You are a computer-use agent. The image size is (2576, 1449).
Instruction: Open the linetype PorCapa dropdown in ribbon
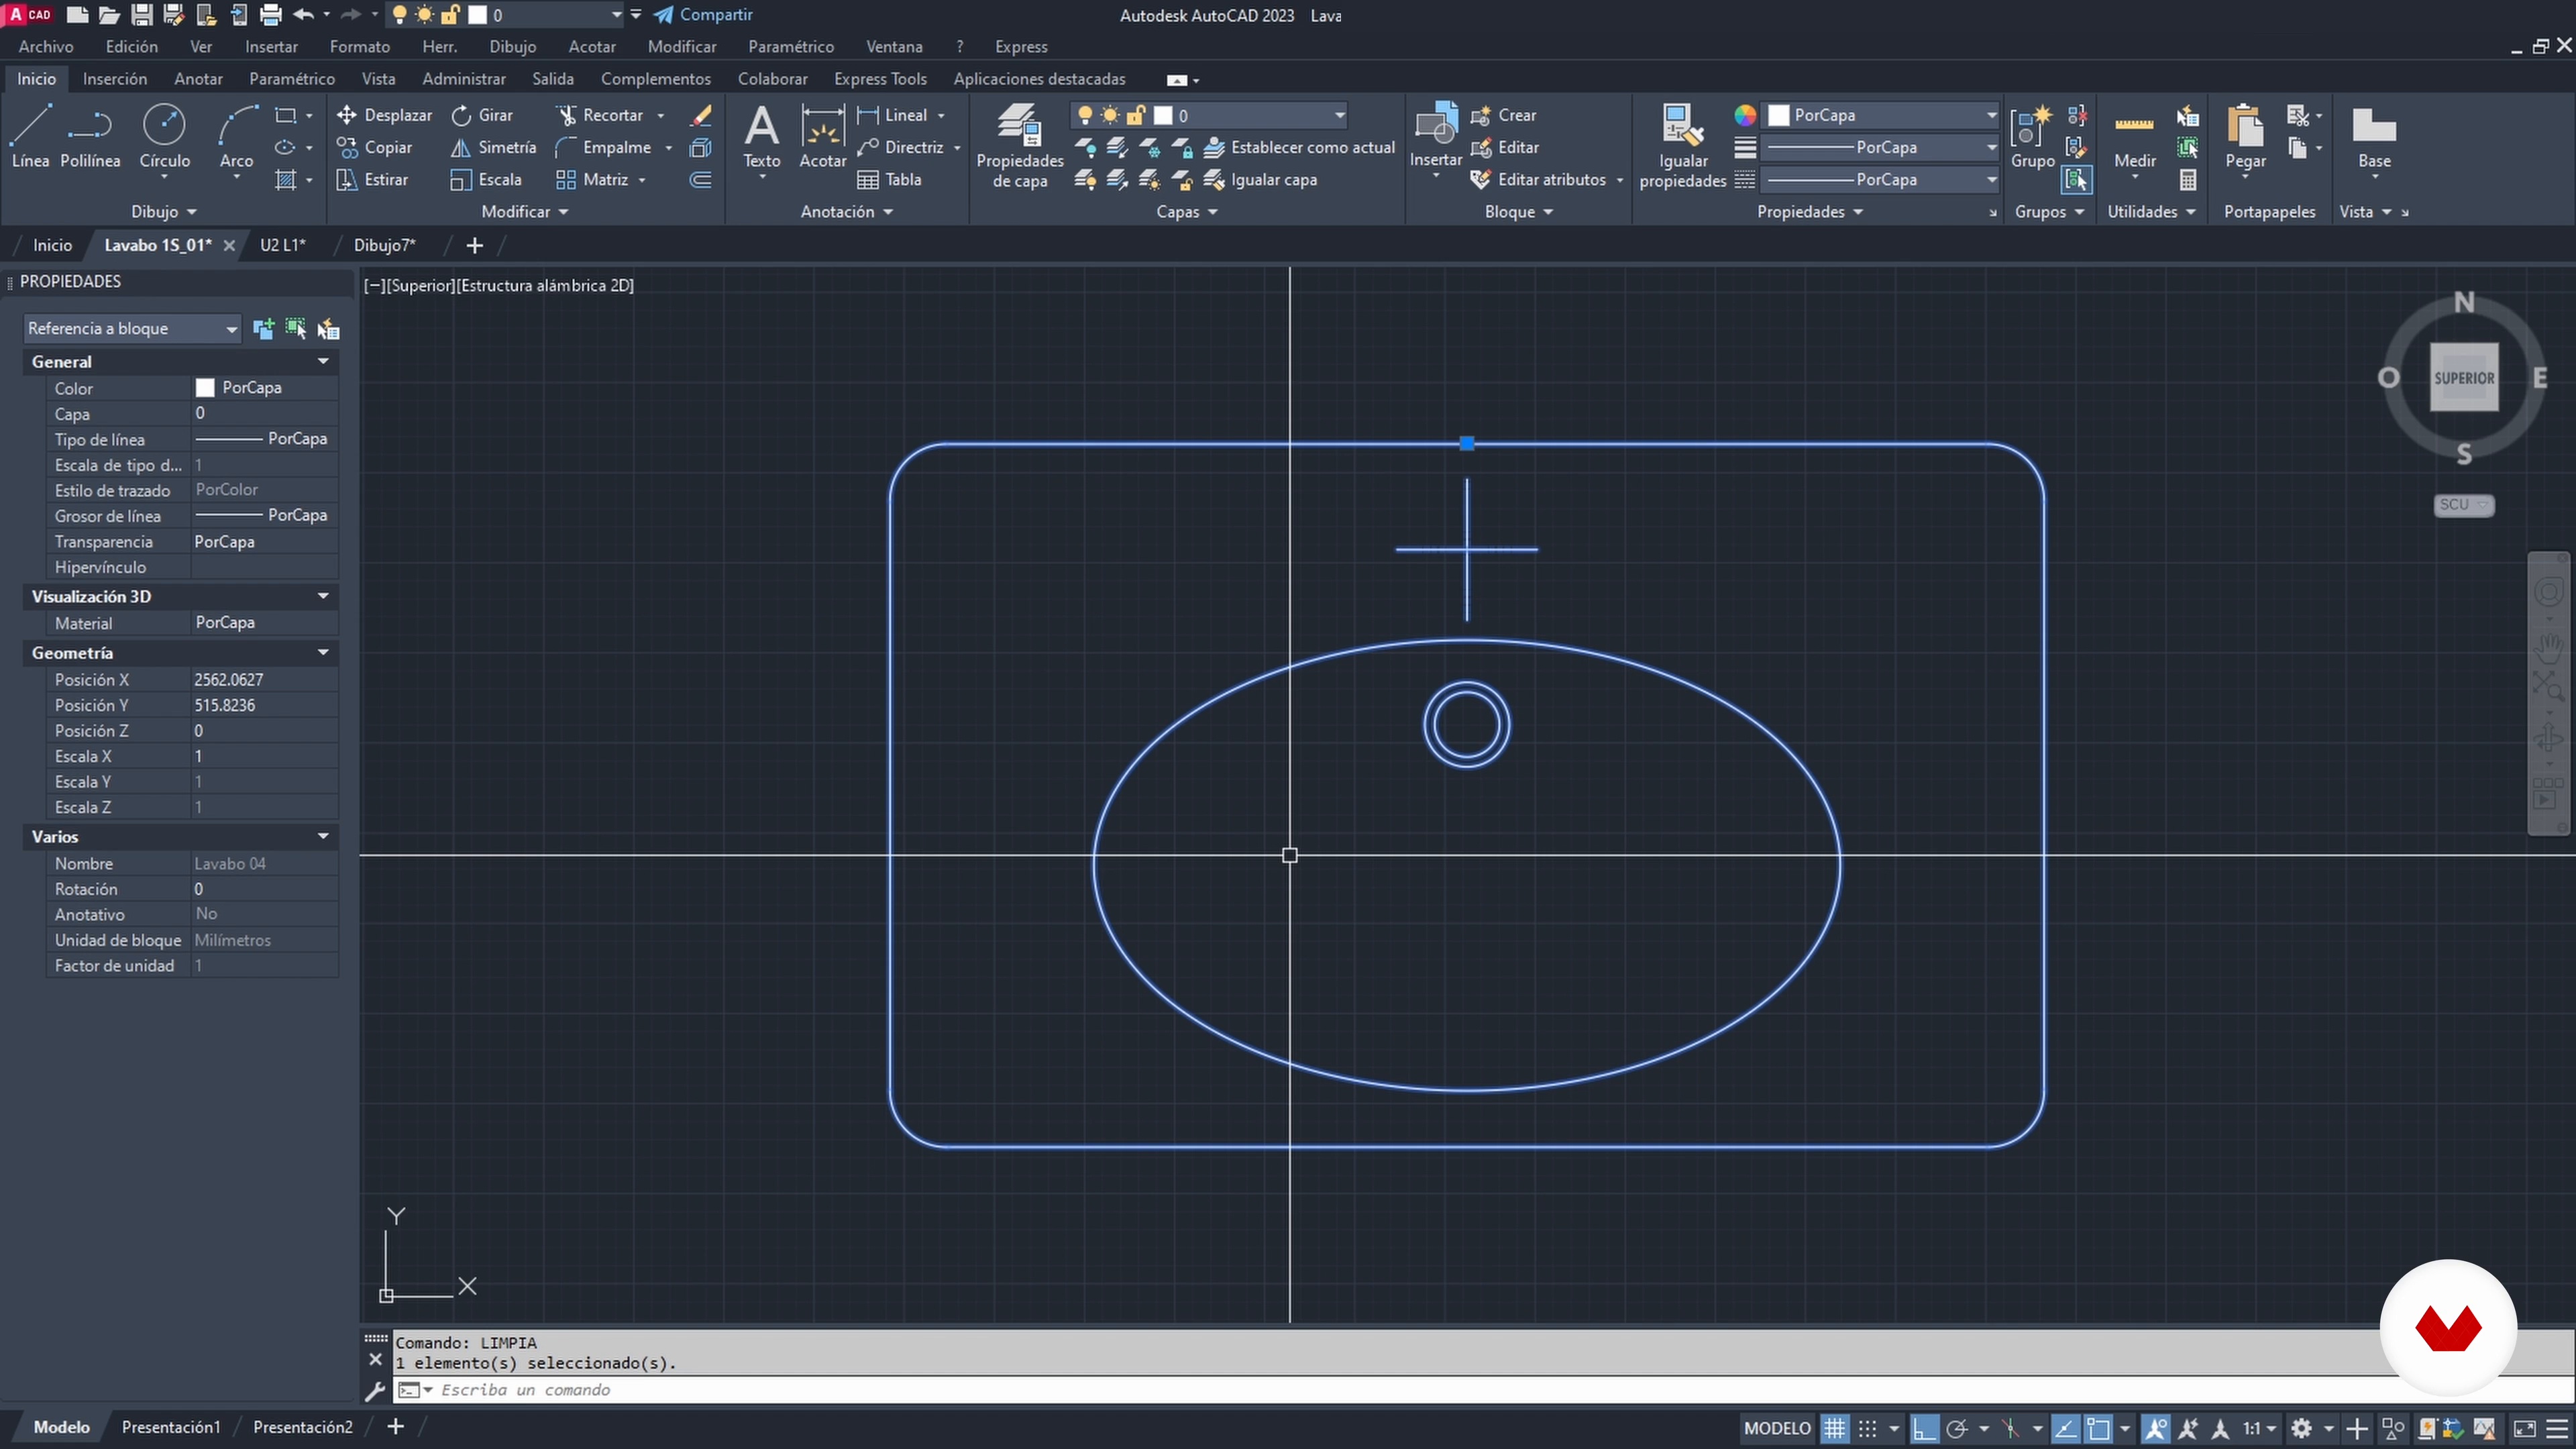coord(1879,179)
